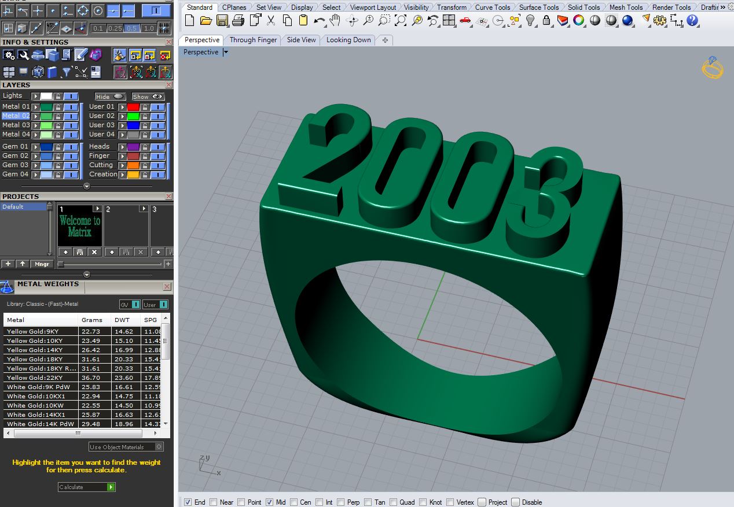Enable the Perp osnap checkbox

click(340, 502)
